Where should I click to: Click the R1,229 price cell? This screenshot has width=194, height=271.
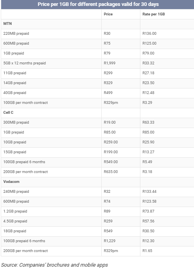[x=121, y=241]
